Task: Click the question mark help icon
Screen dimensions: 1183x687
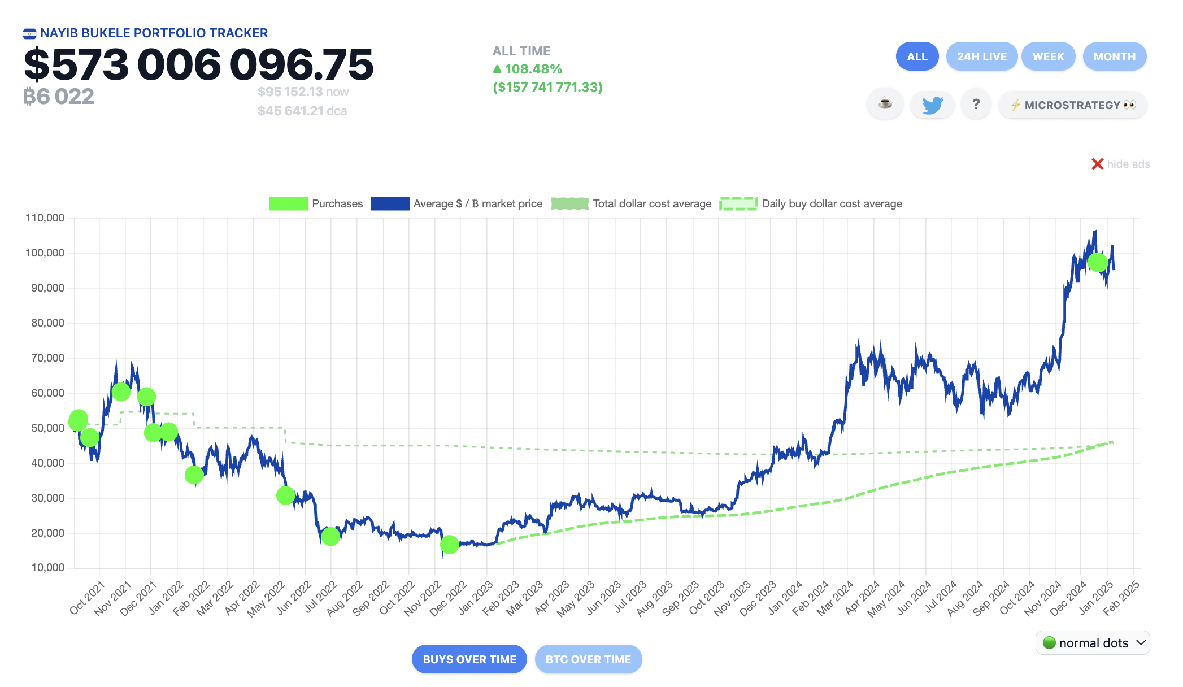Action: 976,104
